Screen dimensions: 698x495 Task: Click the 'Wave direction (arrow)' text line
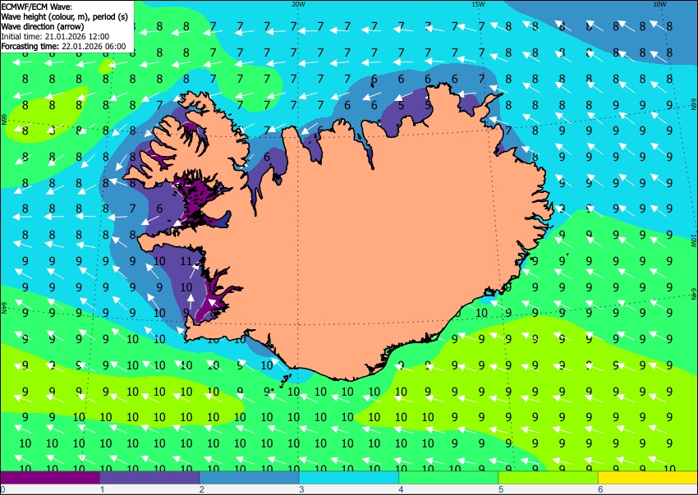(42, 26)
